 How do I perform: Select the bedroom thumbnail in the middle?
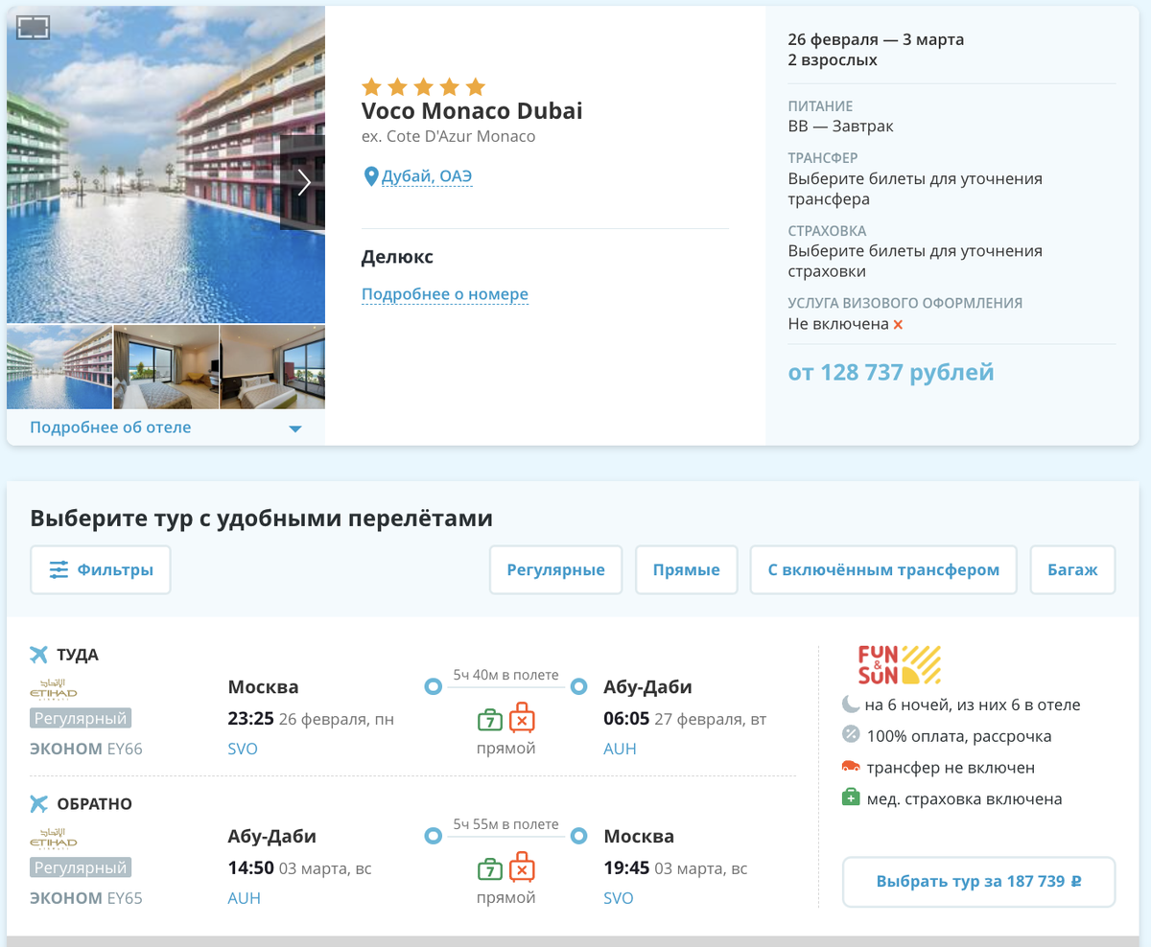point(166,367)
